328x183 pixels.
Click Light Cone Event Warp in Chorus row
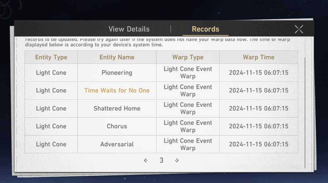click(x=188, y=126)
